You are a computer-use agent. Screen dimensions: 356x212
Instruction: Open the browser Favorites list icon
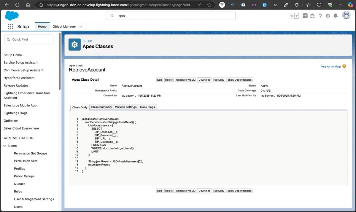tap(308, 5)
